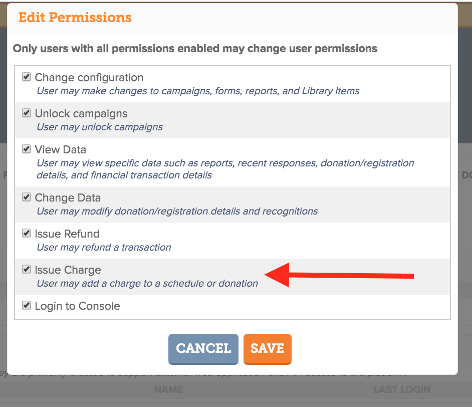Untick the Change Data checkbox
Screen dimensions: 472x407
click(27, 197)
